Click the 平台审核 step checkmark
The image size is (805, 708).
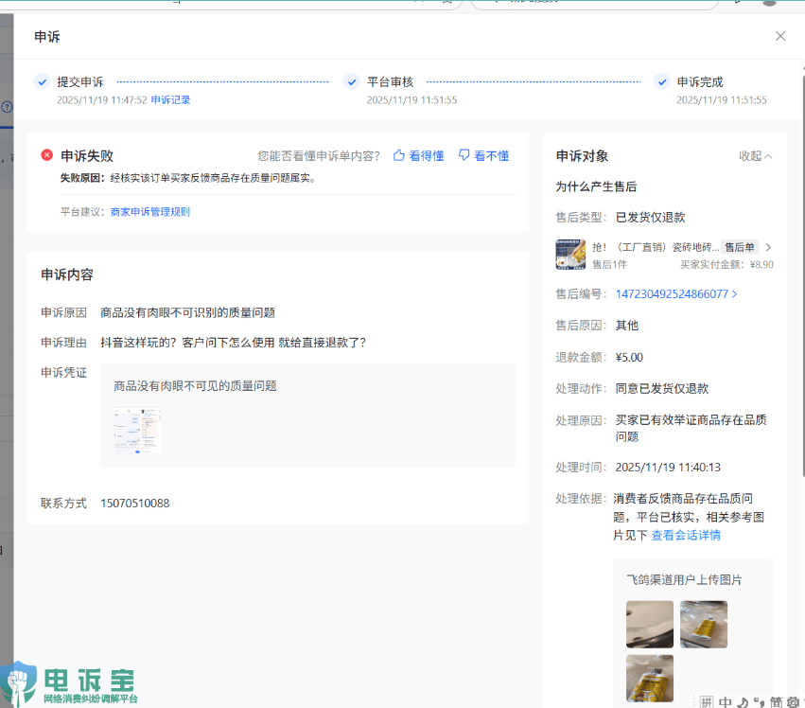tap(352, 82)
